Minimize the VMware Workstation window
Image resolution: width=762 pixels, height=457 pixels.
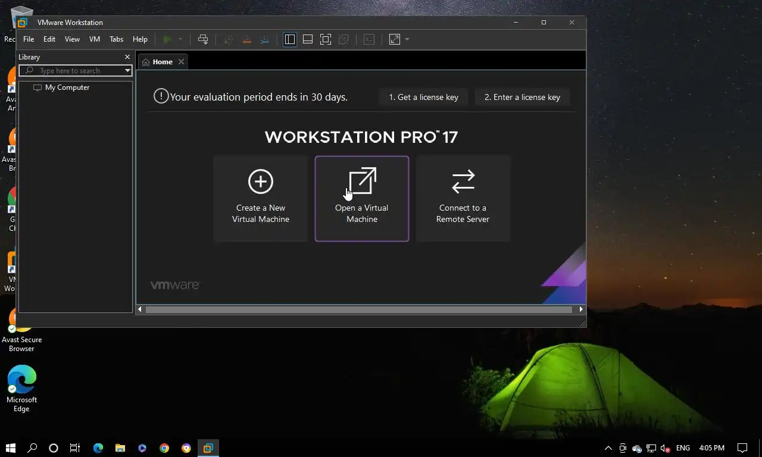pyautogui.click(x=516, y=23)
